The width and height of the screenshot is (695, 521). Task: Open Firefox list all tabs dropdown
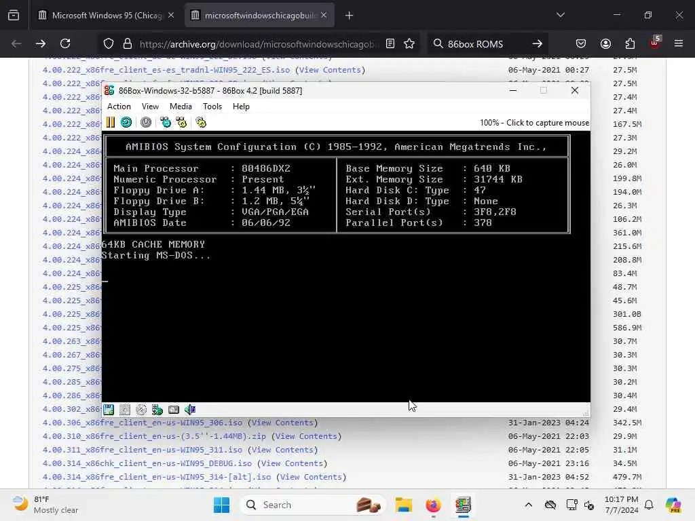coord(560,15)
